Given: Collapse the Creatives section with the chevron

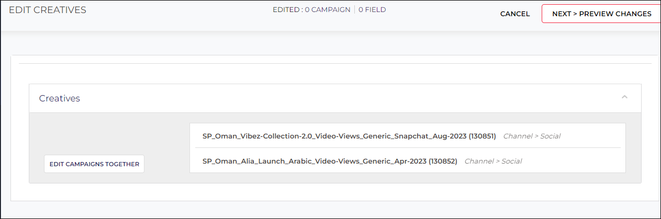Looking at the screenshot, I should [x=624, y=97].
